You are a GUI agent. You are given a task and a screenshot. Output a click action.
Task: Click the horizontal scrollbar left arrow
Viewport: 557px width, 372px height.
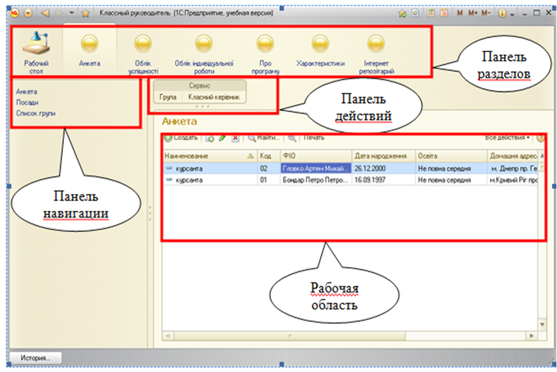168,335
